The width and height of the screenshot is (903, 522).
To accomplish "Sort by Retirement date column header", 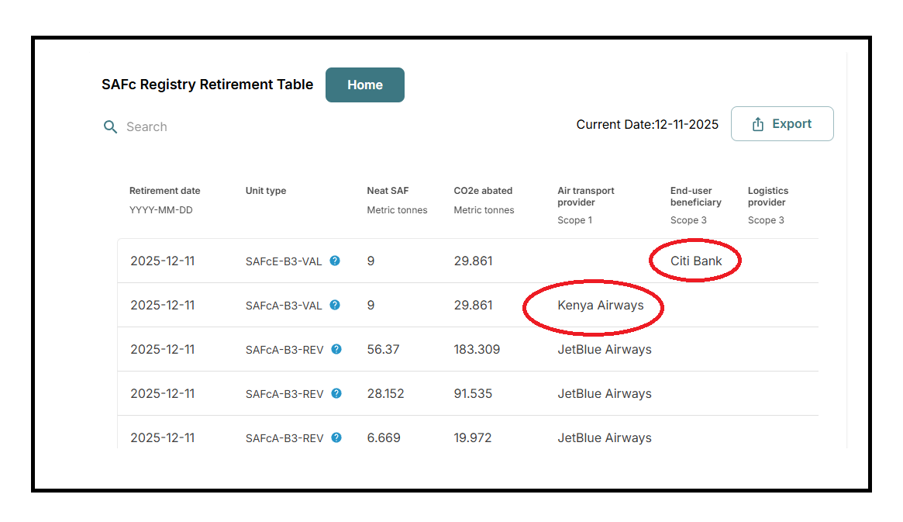I will (x=164, y=191).
